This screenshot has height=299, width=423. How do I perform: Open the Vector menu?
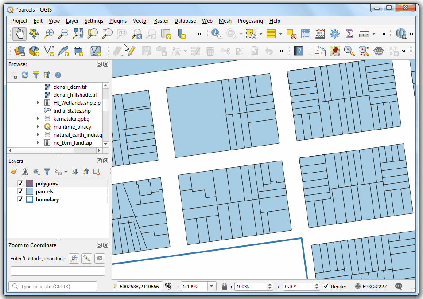click(140, 21)
